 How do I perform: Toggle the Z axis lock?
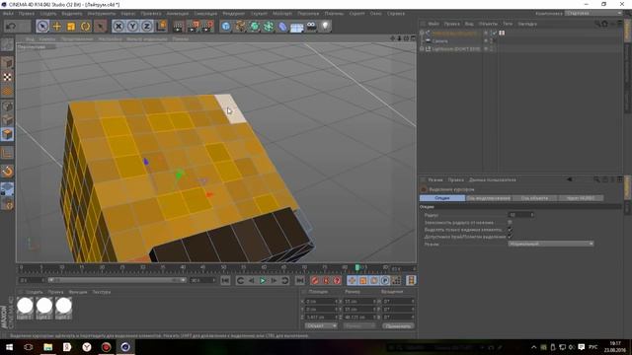[147, 27]
